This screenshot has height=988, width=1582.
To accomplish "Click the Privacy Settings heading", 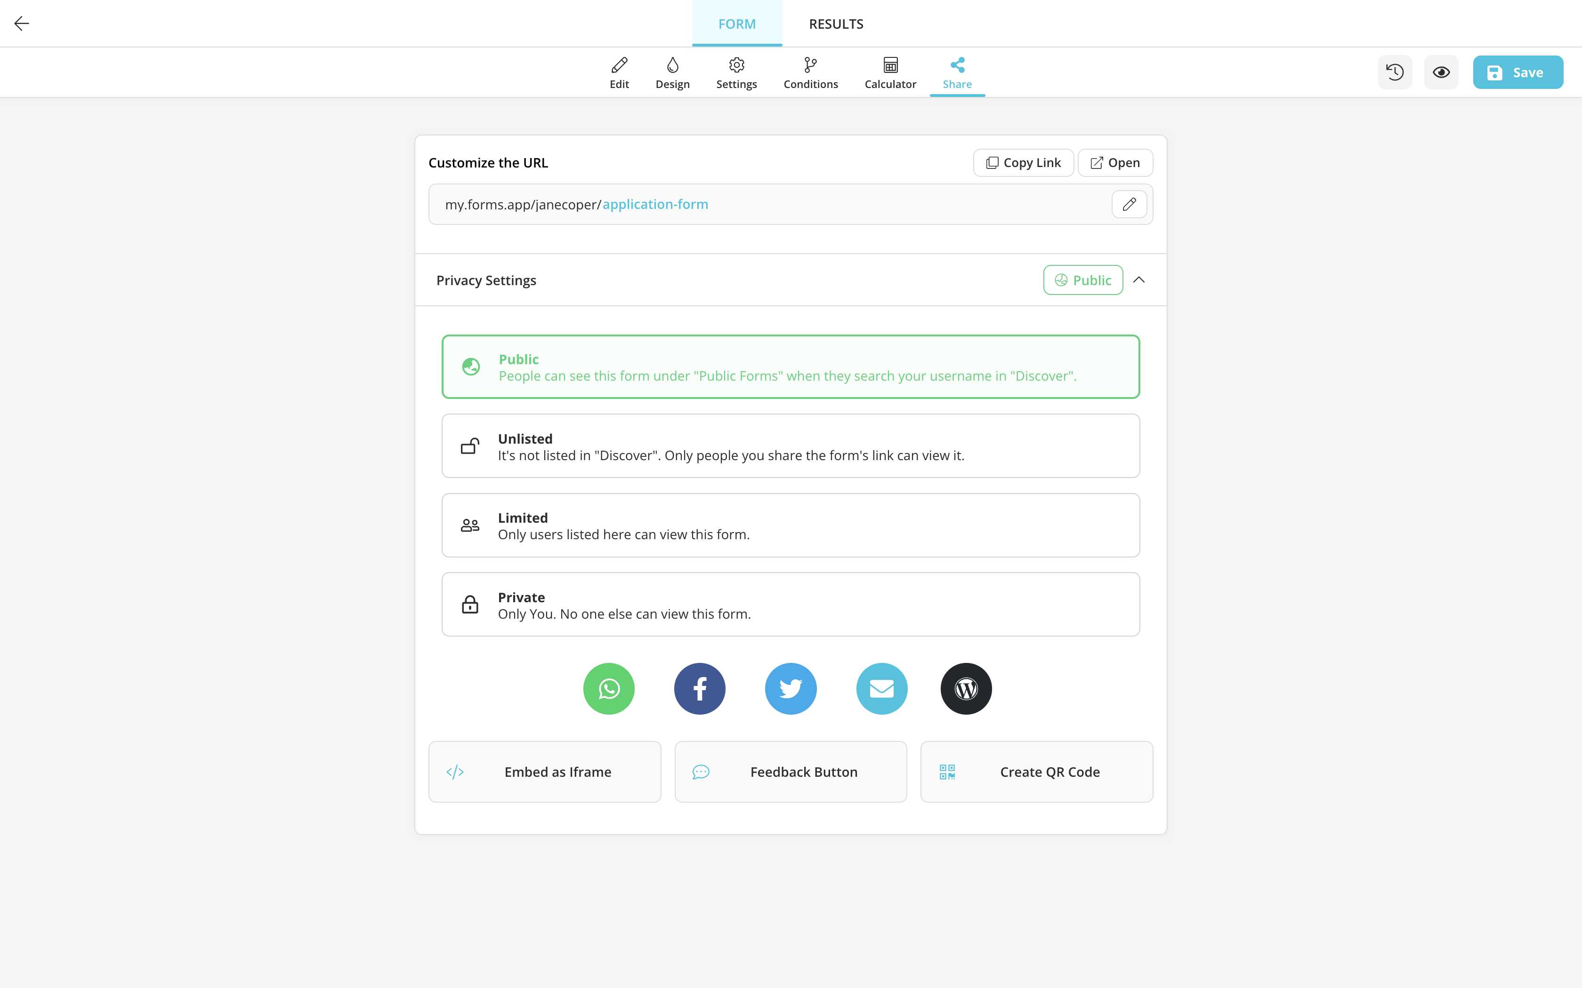I will pos(486,280).
